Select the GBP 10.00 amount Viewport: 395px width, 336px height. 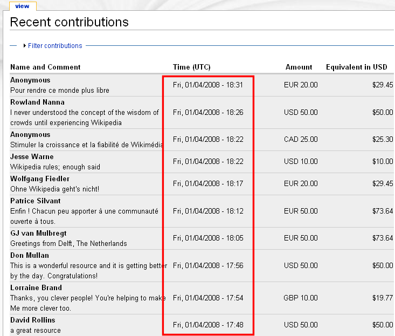(301, 298)
